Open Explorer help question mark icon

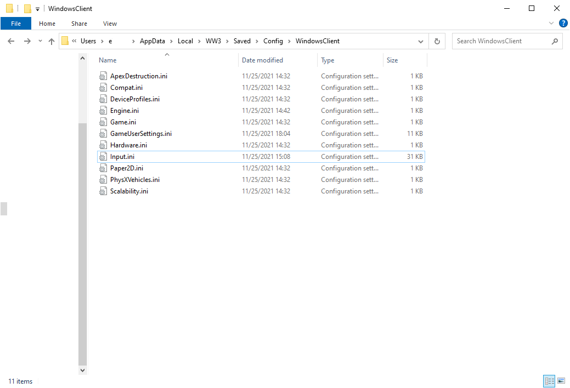click(563, 23)
